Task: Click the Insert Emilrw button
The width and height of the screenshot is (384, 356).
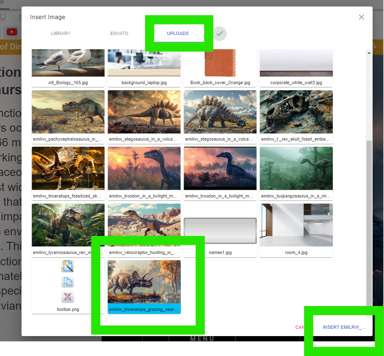Action: [x=344, y=327]
